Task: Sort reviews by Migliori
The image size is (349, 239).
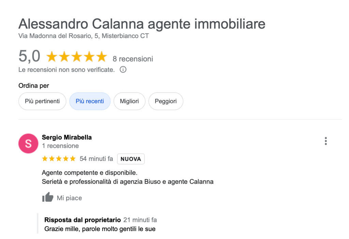Action: point(129,101)
